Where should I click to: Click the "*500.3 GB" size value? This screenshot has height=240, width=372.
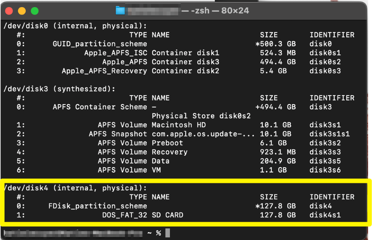click(x=276, y=44)
